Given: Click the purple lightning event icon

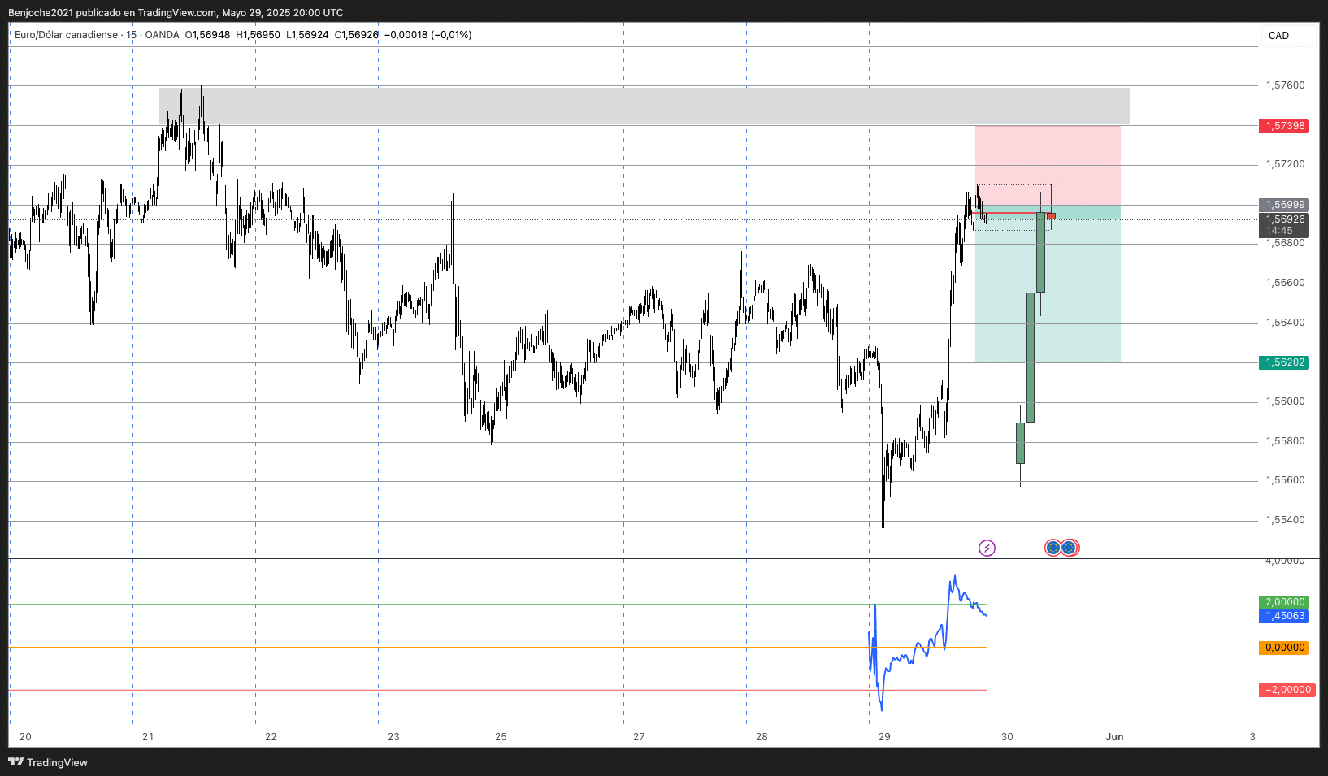Looking at the screenshot, I should [987, 548].
